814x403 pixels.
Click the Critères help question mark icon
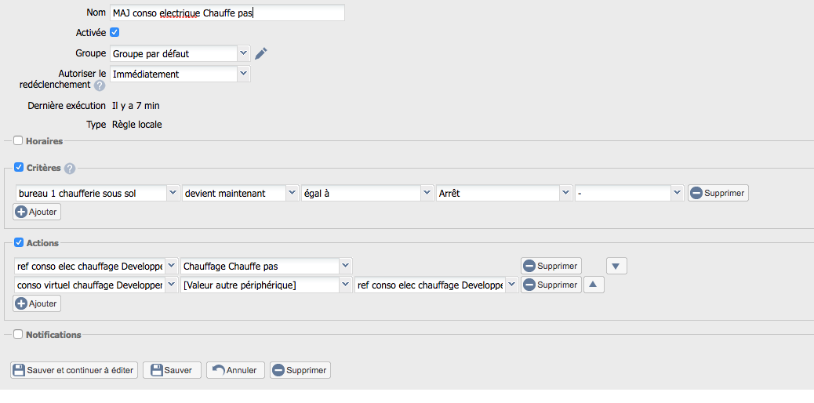pyautogui.click(x=70, y=169)
